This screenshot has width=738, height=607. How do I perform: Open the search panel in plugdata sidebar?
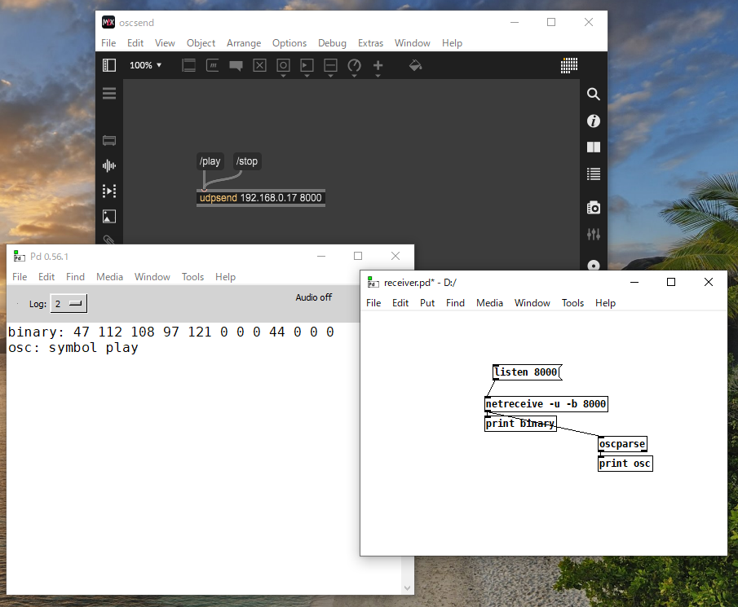coord(593,94)
